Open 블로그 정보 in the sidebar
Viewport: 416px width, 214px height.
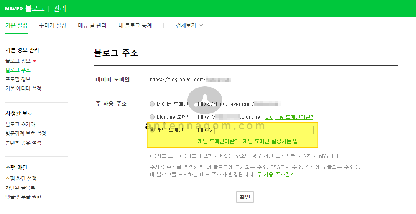click(x=18, y=61)
